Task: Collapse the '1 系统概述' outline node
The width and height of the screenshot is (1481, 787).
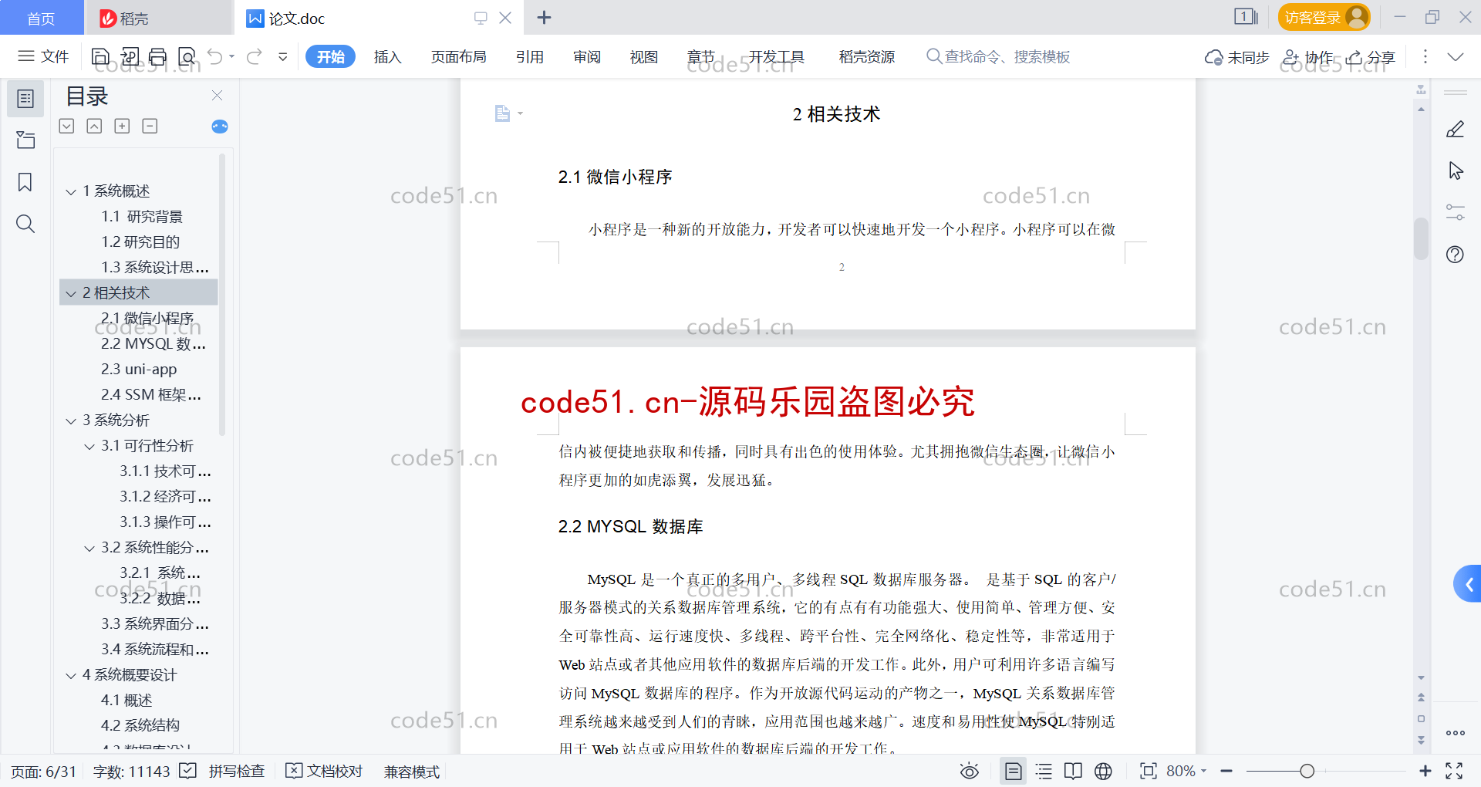Action: click(x=71, y=191)
